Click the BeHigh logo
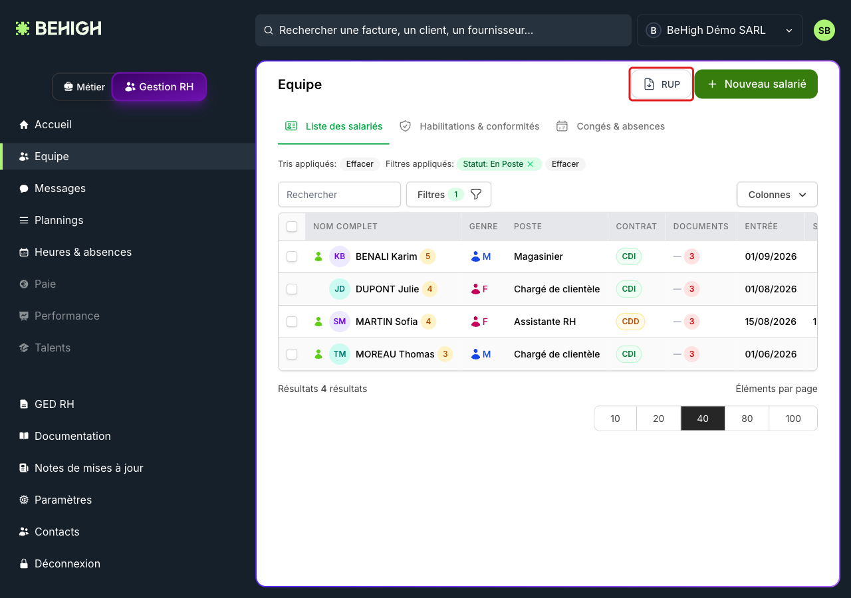 tap(59, 29)
